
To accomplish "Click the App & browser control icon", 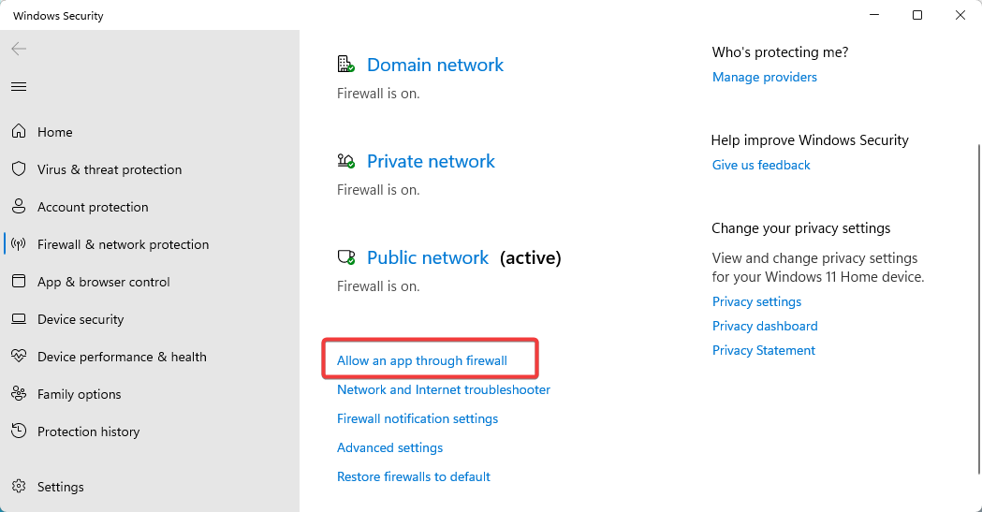I will tap(19, 282).
